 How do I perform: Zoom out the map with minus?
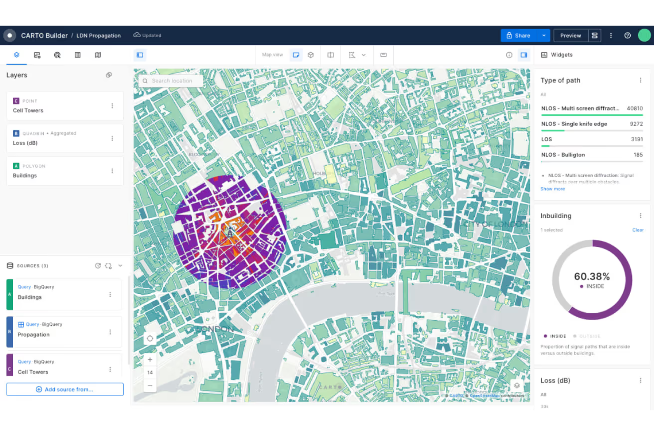pos(150,385)
